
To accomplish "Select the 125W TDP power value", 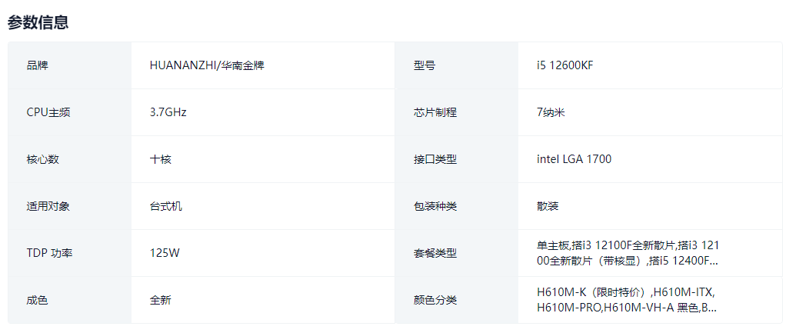I will click(165, 253).
